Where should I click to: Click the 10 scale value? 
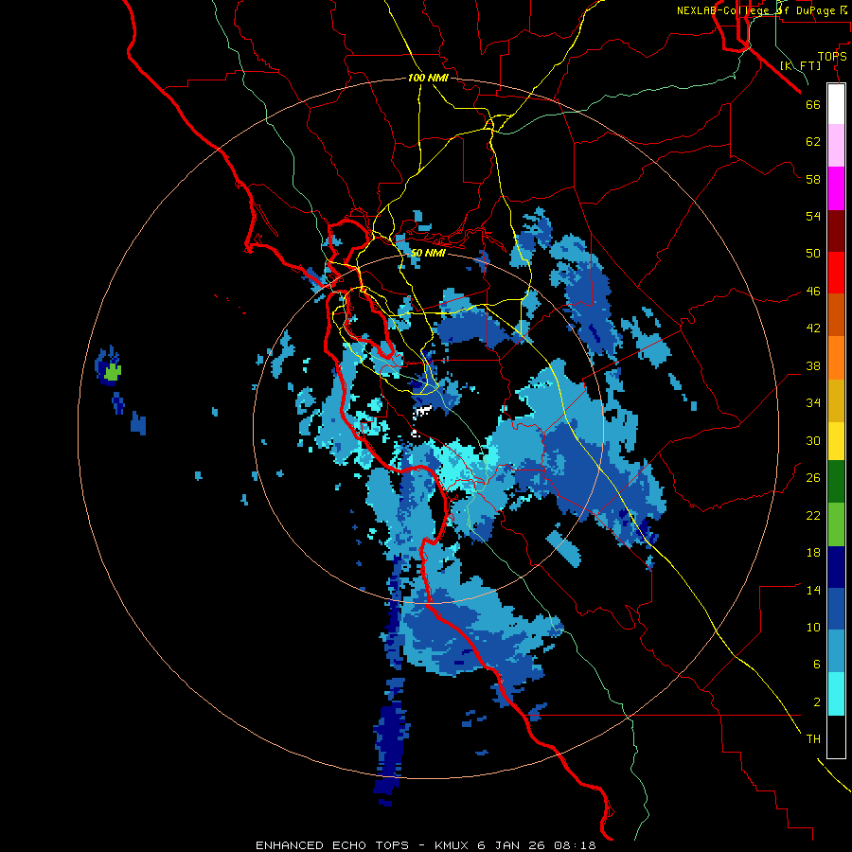coord(813,627)
